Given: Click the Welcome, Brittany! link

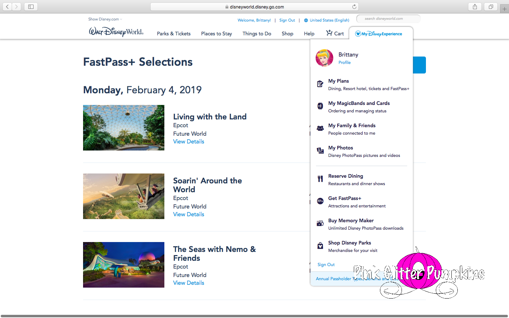Looking at the screenshot, I should point(254,20).
